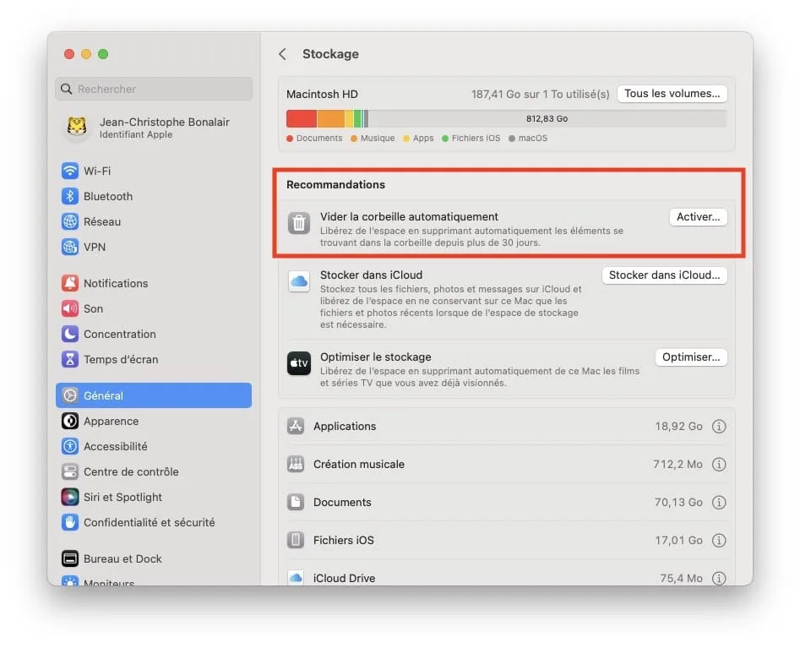The image size is (800, 648).
Task: Show info for Applications storage
Action: (x=719, y=427)
